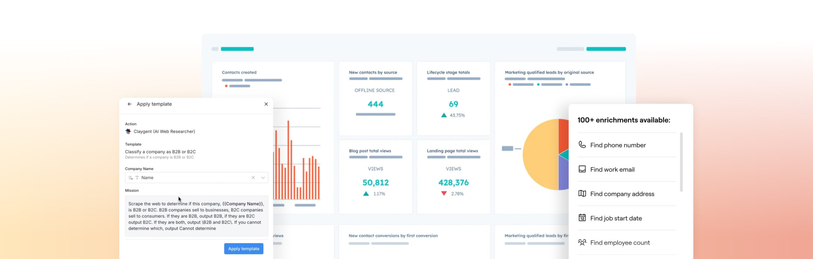Click the 444 offline source value
813x259 pixels.
tap(375, 104)
